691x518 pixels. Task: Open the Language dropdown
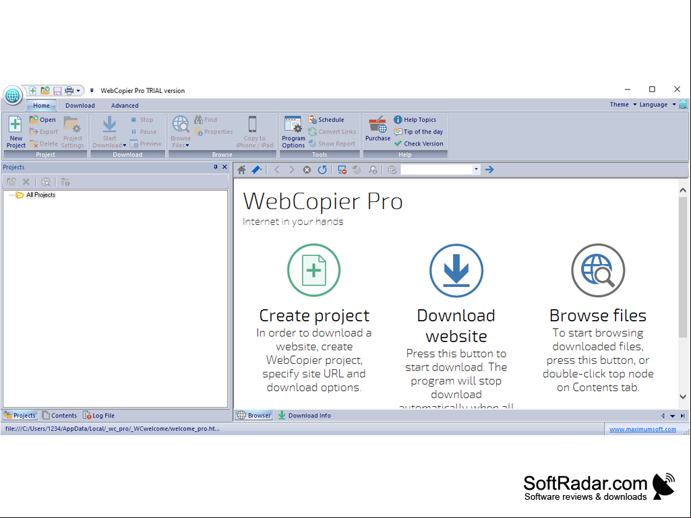(657, 104)
